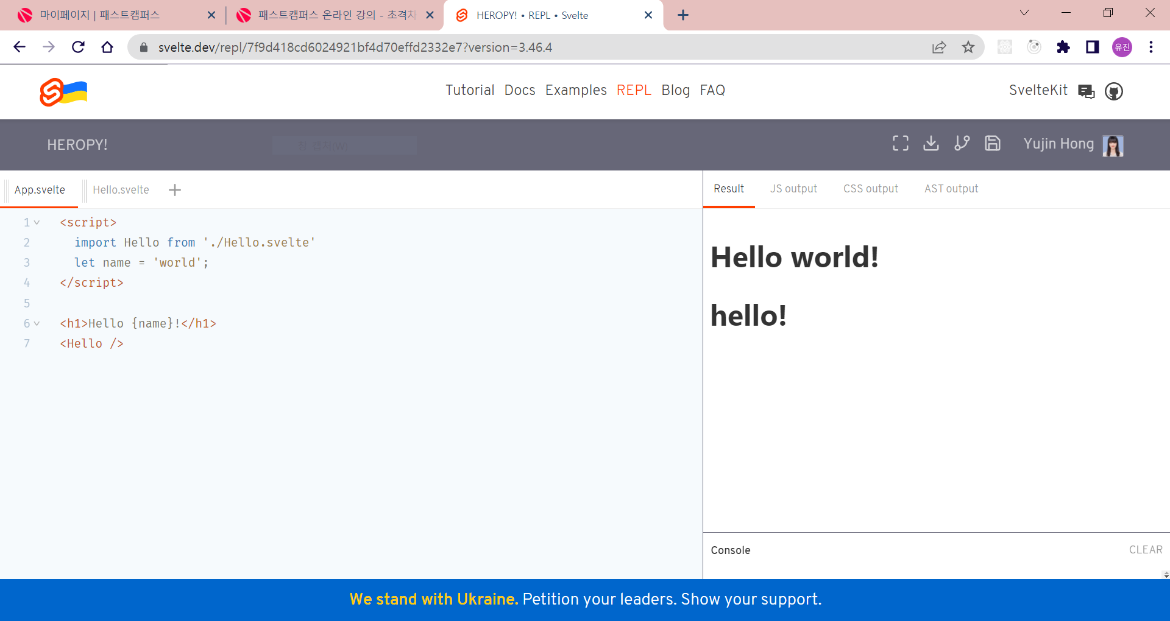Screen dimensions: 1170x621
Task: Open Chrome profile avatar menu
Action: 1122,47
